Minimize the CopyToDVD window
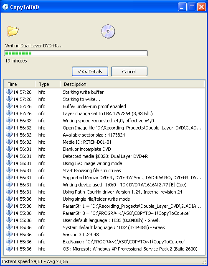 [182, 7]
